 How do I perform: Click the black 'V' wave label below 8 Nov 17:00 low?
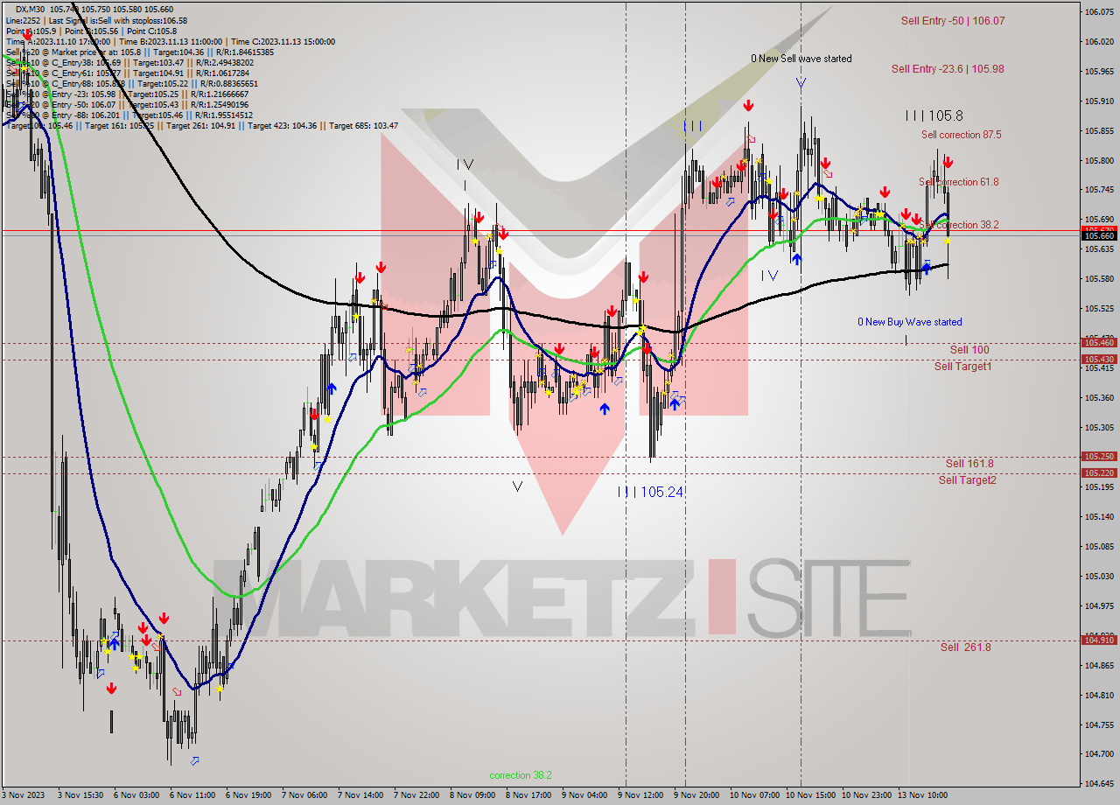pos(517,486)
